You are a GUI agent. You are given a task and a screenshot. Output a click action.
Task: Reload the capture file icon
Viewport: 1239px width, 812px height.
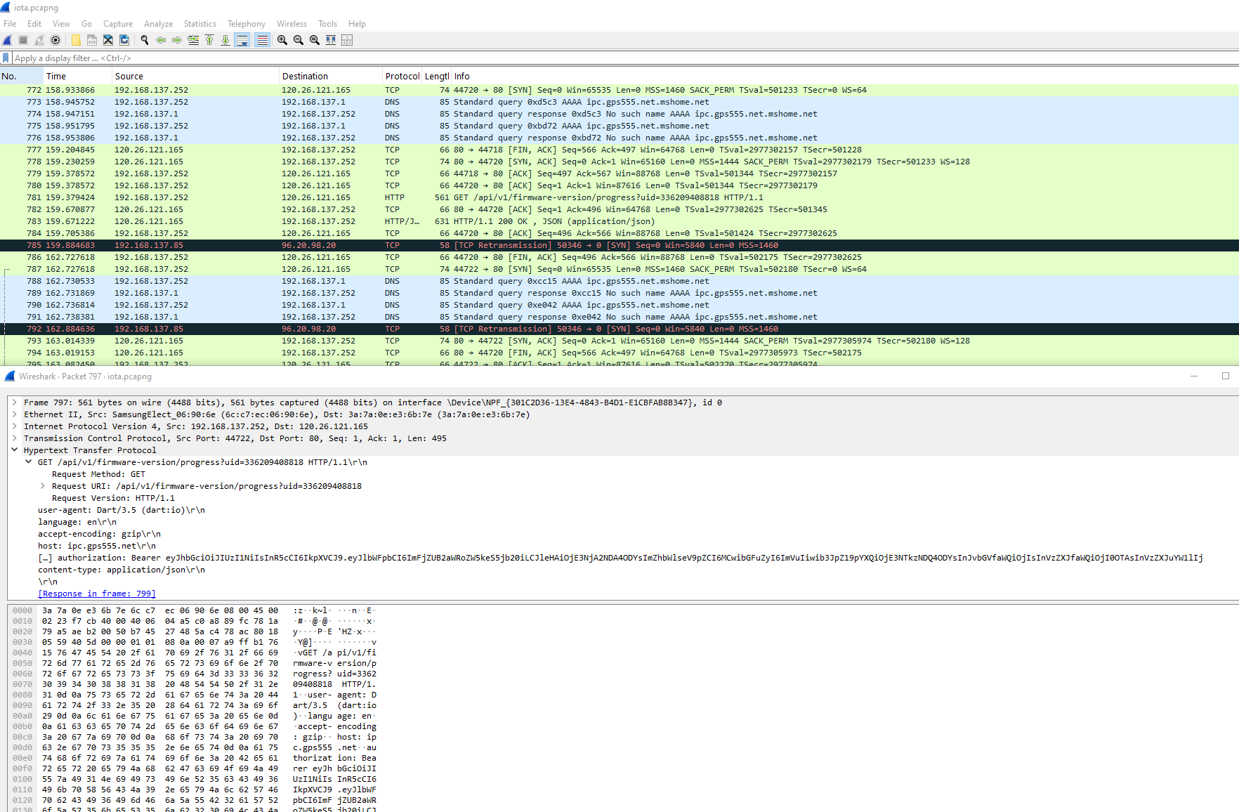point(124,40)
